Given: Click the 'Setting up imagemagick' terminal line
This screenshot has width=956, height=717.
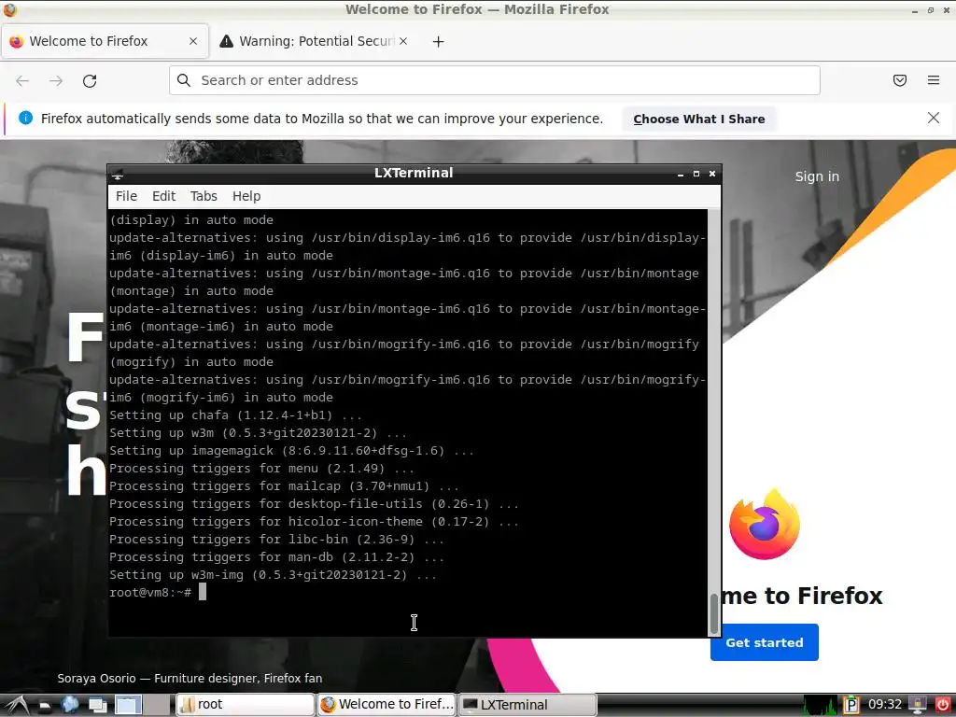Looking at the screenshot, I should (291, 451).
